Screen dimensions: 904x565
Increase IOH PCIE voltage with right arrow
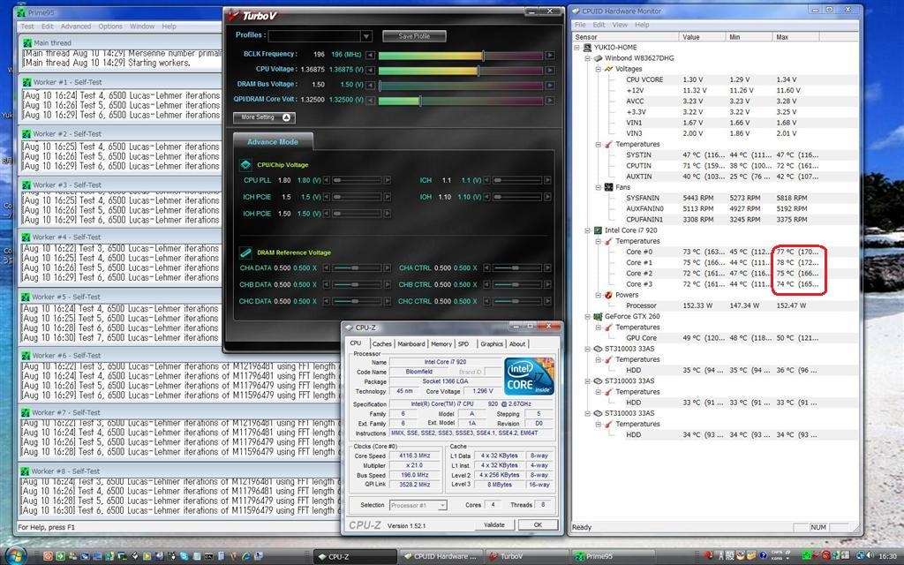point(388,214)
